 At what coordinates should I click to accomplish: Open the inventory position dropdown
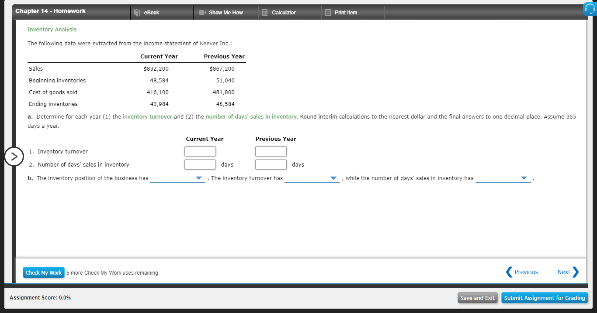coord(177,178)
